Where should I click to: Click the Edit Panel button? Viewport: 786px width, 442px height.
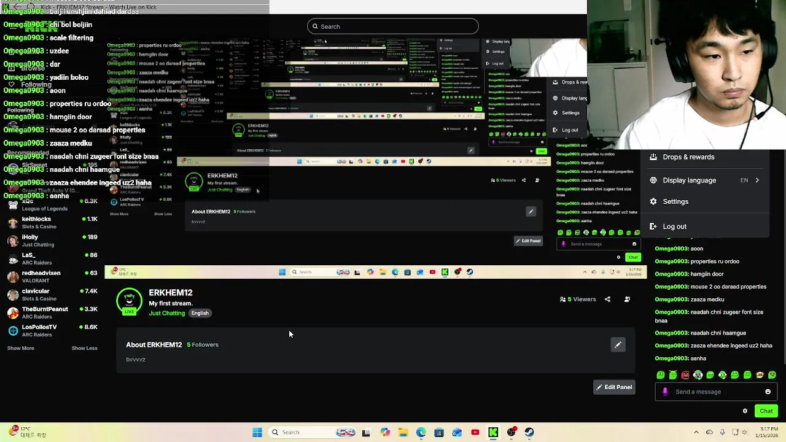(x=613, y=387)
